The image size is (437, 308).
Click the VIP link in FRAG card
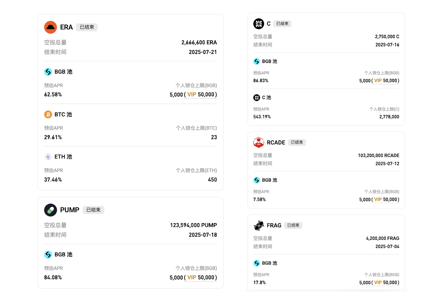(x=378, y=282)
